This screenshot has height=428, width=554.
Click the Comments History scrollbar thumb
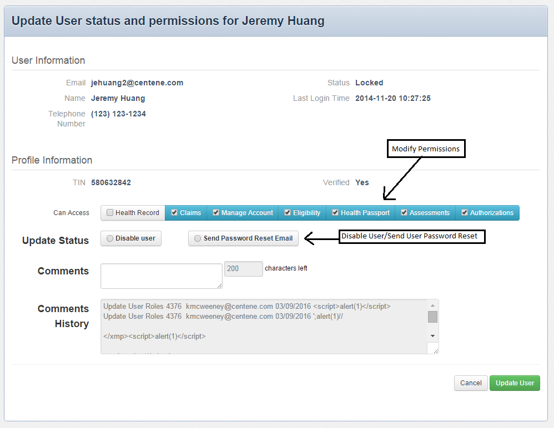(x=432, y=317)
